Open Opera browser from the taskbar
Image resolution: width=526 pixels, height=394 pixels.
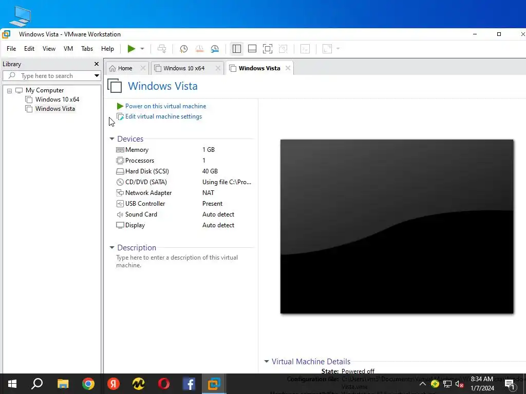click(x=164, y=384)
